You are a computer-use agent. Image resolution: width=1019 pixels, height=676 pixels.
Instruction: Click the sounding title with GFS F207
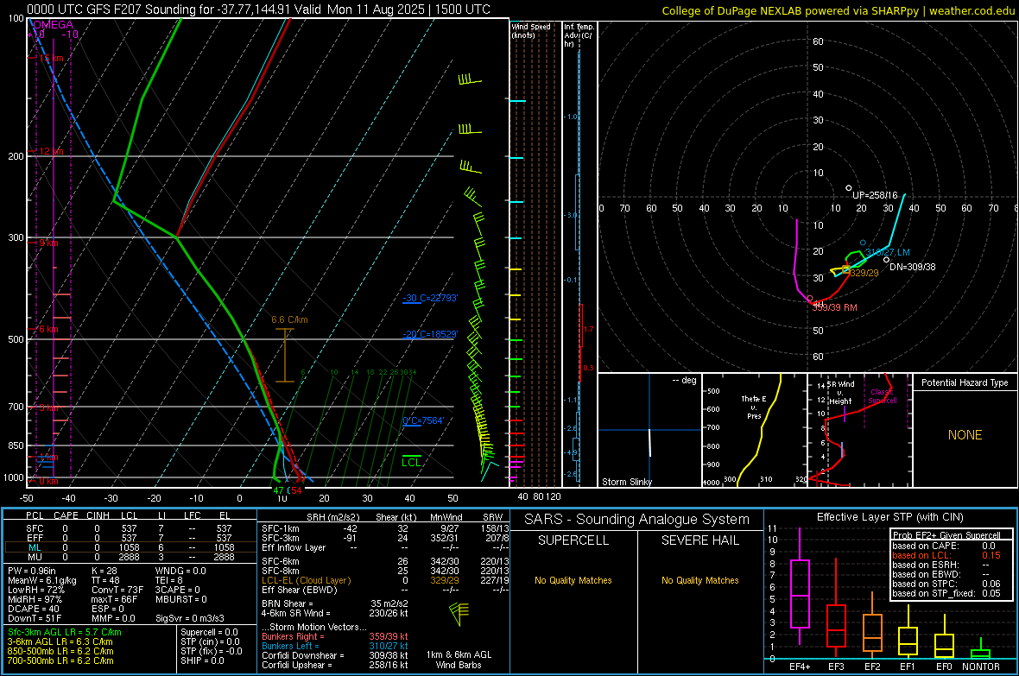(x=259, y=9)
